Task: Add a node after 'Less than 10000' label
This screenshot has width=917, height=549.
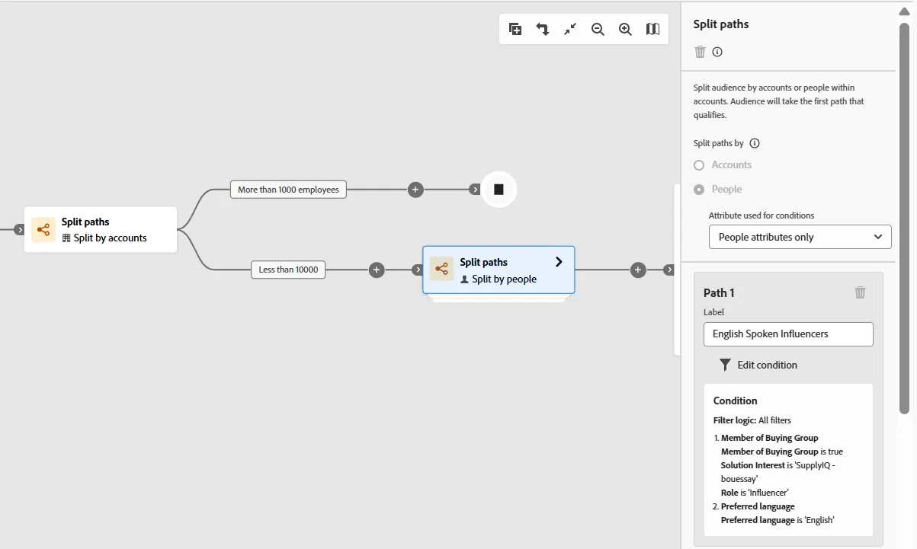Action: point(377,270)
